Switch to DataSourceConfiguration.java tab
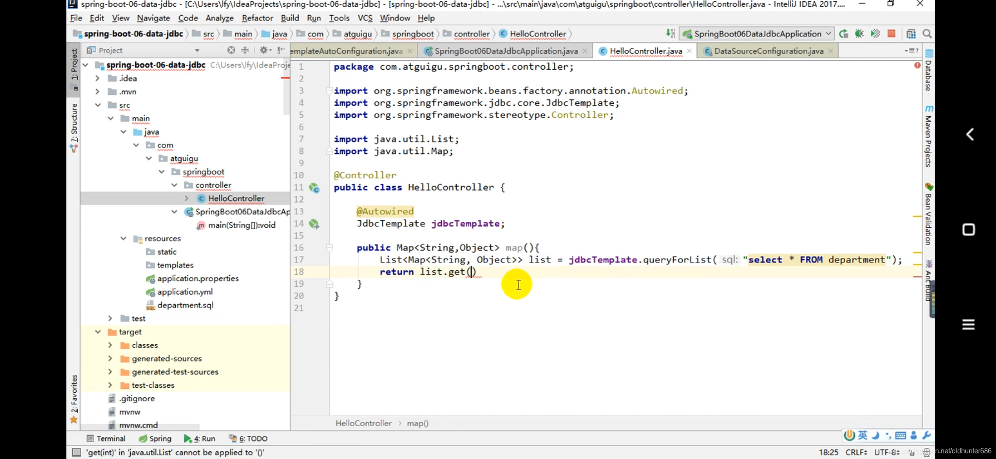Image resolution: width=996 pixels, height=459 pixels. pyautogui.click(x=768, y=51)
